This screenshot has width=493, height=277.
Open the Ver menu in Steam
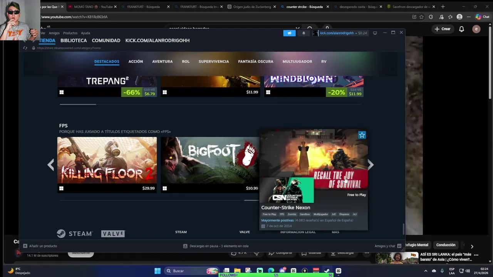(43, 33)
